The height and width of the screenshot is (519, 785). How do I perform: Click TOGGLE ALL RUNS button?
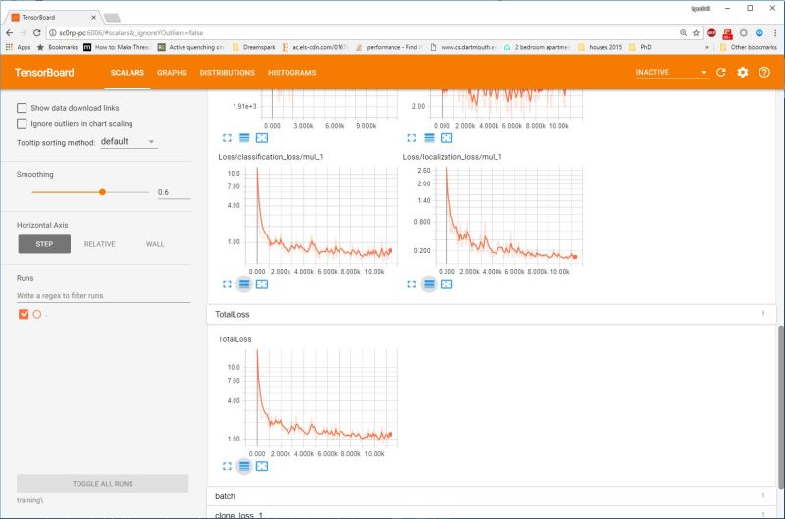[103, 484]
